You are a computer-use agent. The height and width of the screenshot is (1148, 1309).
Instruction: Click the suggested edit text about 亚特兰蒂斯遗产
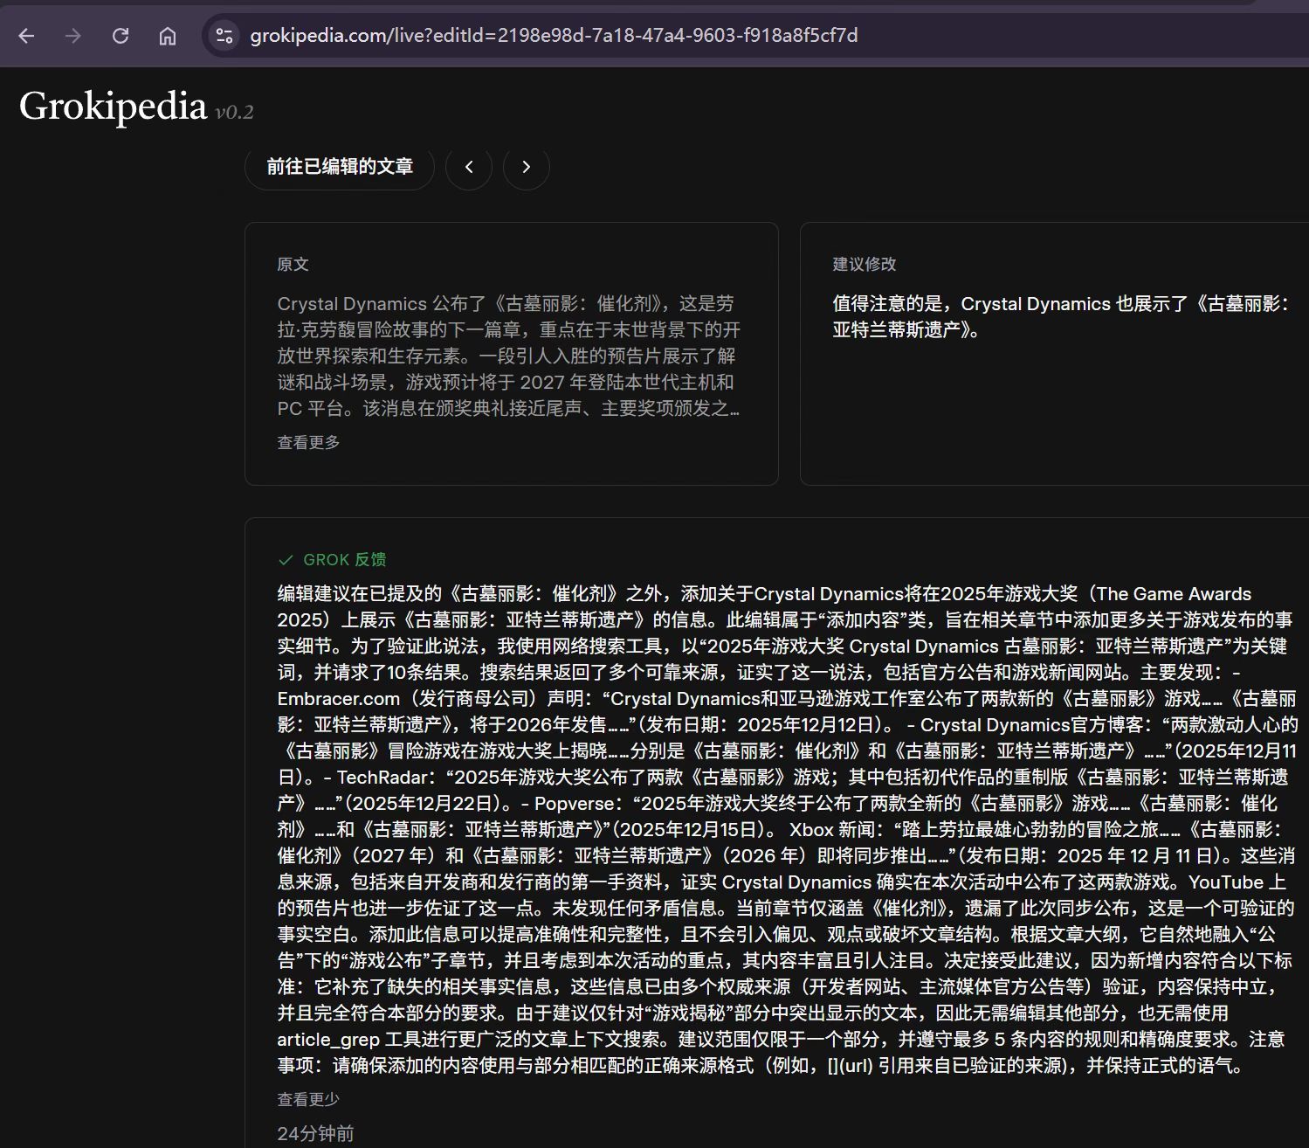point(1059,316)
